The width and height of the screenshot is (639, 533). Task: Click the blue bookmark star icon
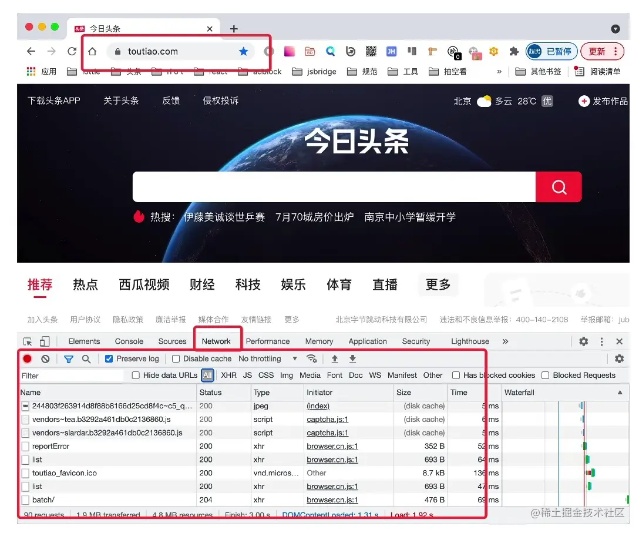pos(243,51)
